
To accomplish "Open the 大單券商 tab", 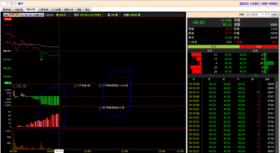I will (x=44, y=10).
